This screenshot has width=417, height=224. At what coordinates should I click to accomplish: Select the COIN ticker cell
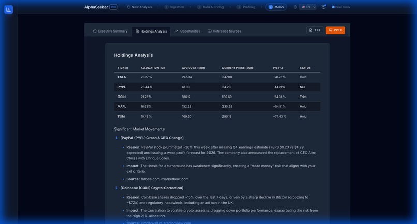point(122,97)
